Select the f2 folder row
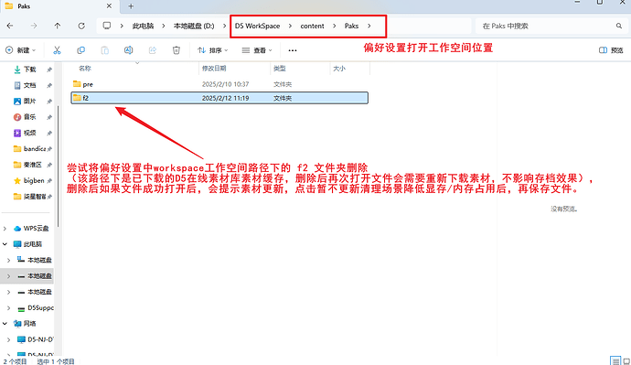This screenshot has height=365, width=631. pyautogui.click(x=219, y=98)
